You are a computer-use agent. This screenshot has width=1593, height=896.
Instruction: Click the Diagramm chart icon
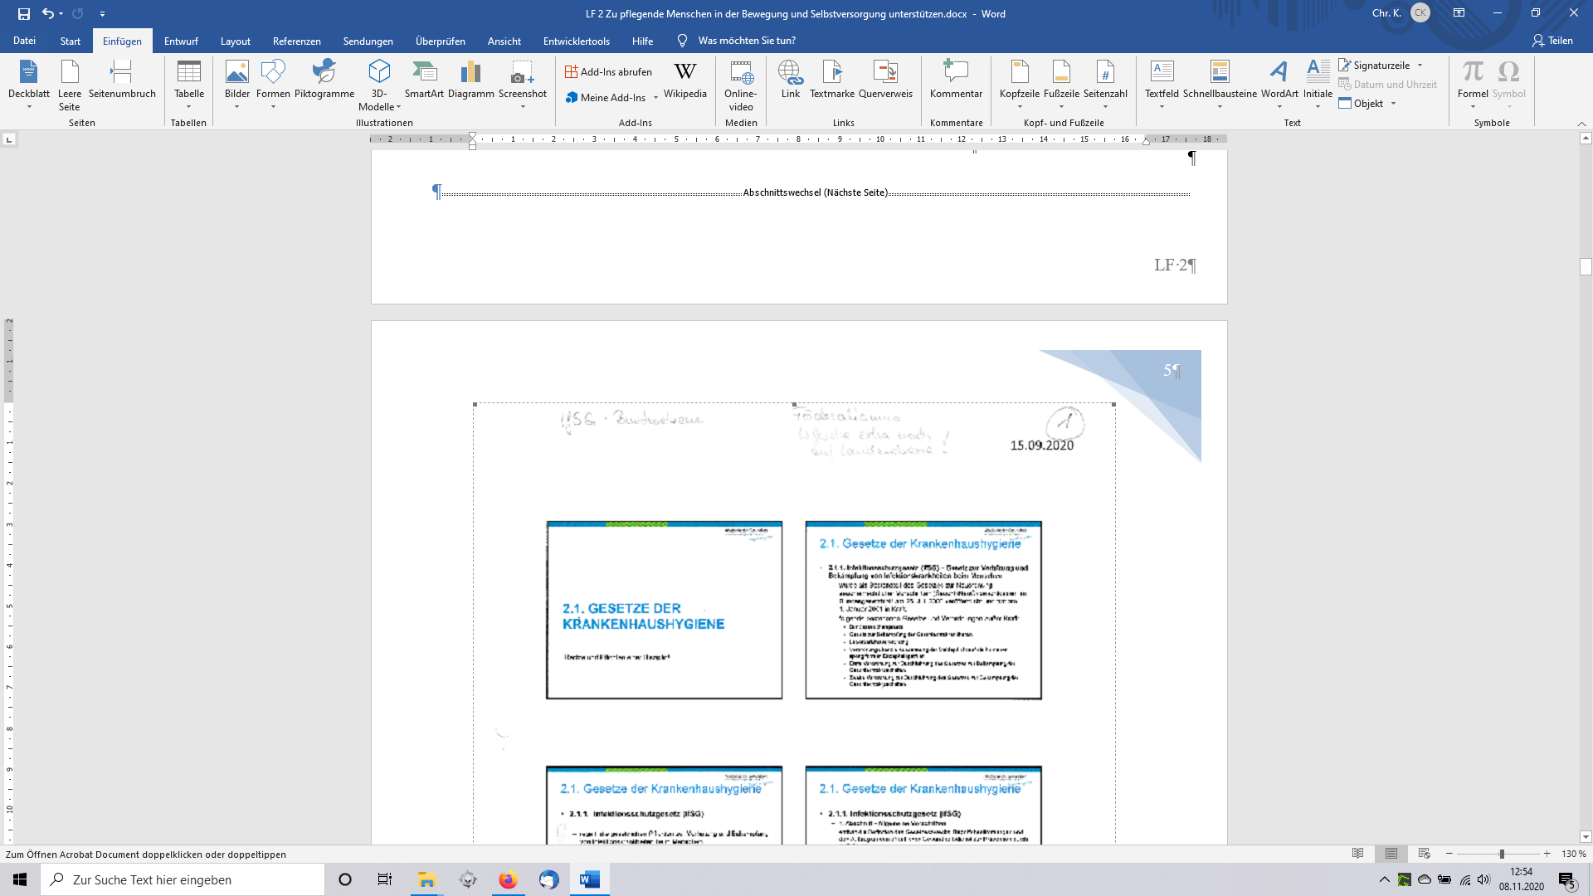pos(470,80)
